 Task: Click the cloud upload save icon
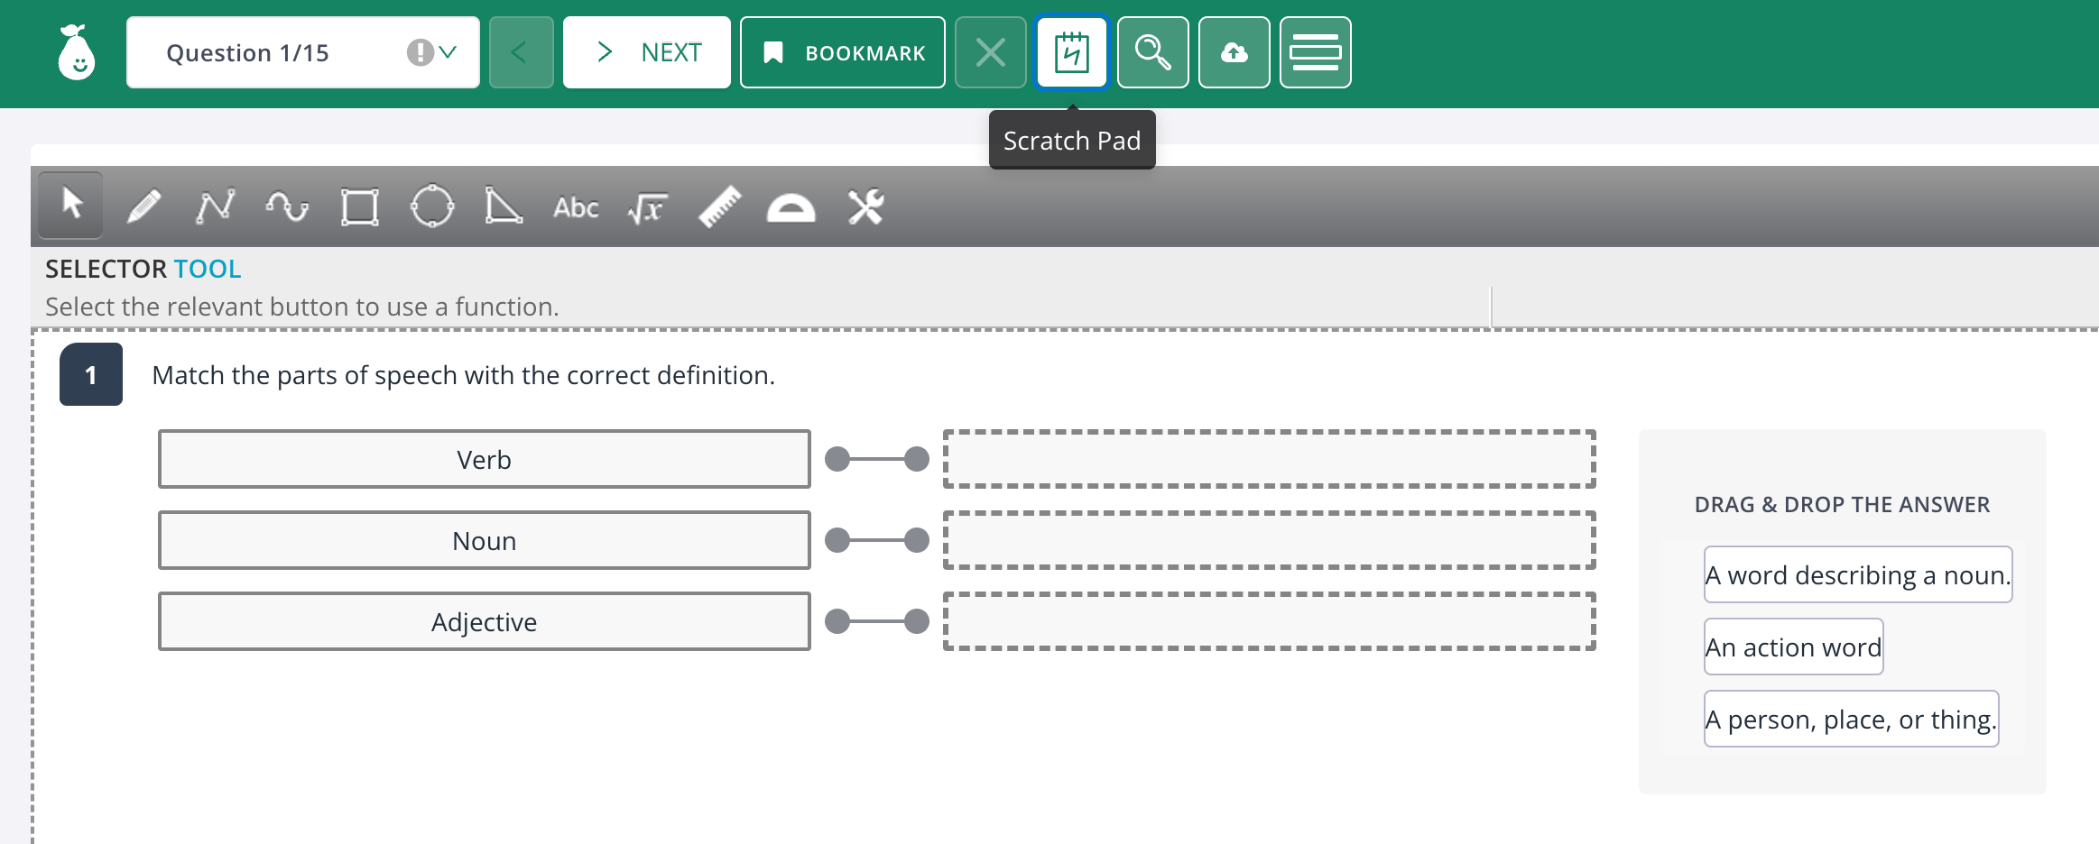[1234, 52]
